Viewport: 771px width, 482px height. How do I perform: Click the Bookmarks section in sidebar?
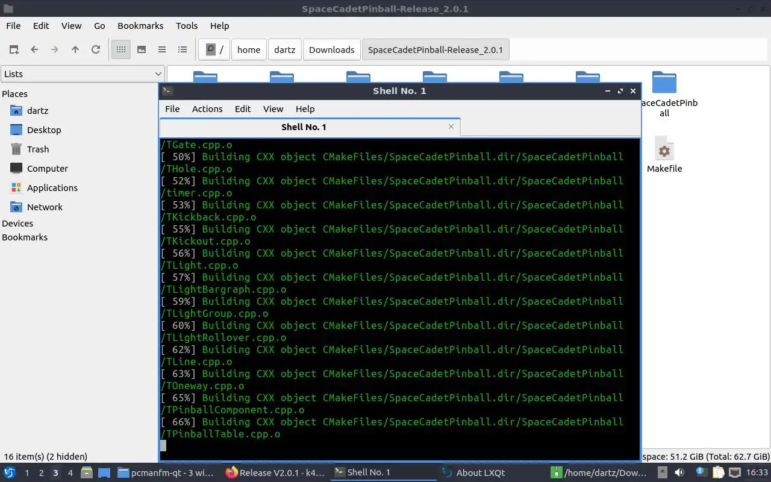[25, 237]
